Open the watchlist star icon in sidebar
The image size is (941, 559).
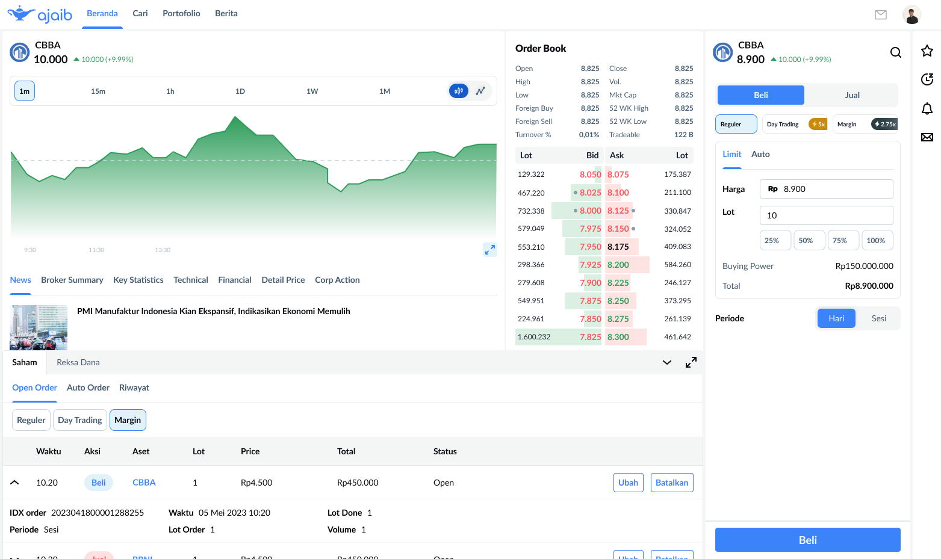(927, 51)
